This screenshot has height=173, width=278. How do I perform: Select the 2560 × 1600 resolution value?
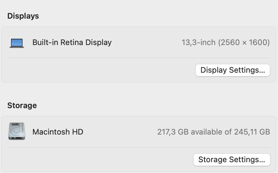243,42
